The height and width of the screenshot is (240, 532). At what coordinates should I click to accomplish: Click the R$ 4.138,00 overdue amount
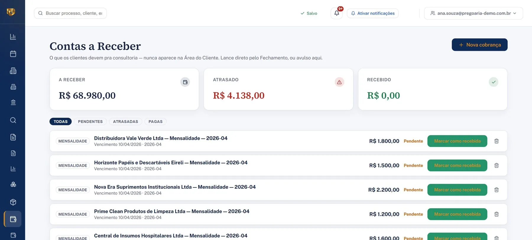(239, 95)
